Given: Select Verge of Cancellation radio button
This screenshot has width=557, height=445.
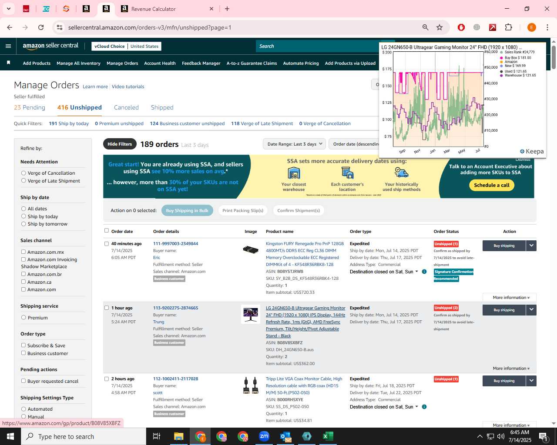Looking at the screenshot, I should click(x=23, y=173).
